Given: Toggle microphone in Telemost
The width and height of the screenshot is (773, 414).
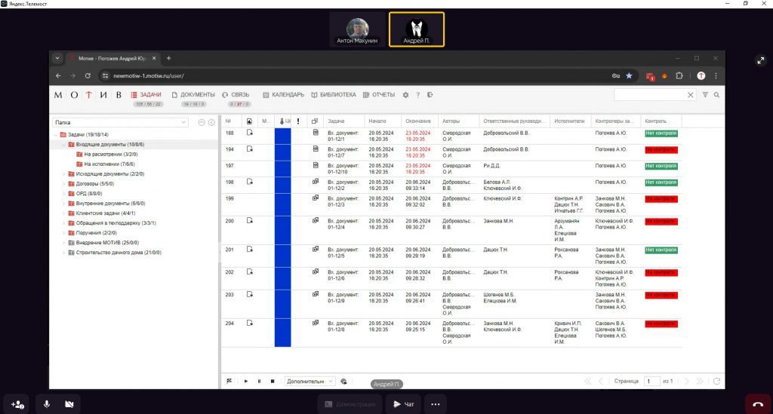Looking at the screenshot, I should tap(46, 404).
